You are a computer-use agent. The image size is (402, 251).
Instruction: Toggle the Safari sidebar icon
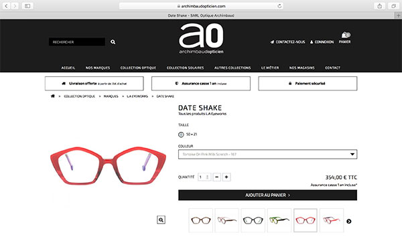(27, 6)
